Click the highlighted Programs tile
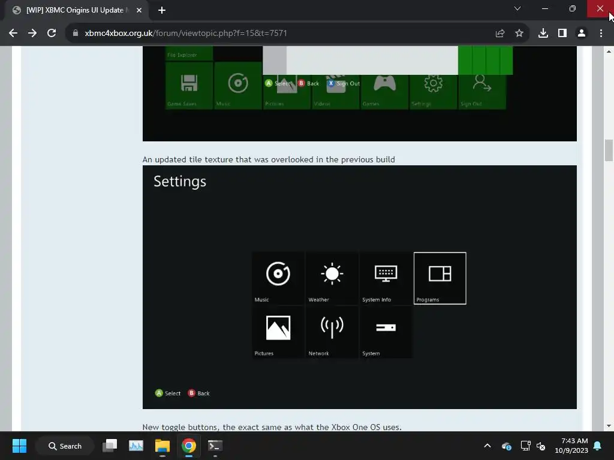 [440, 278]
